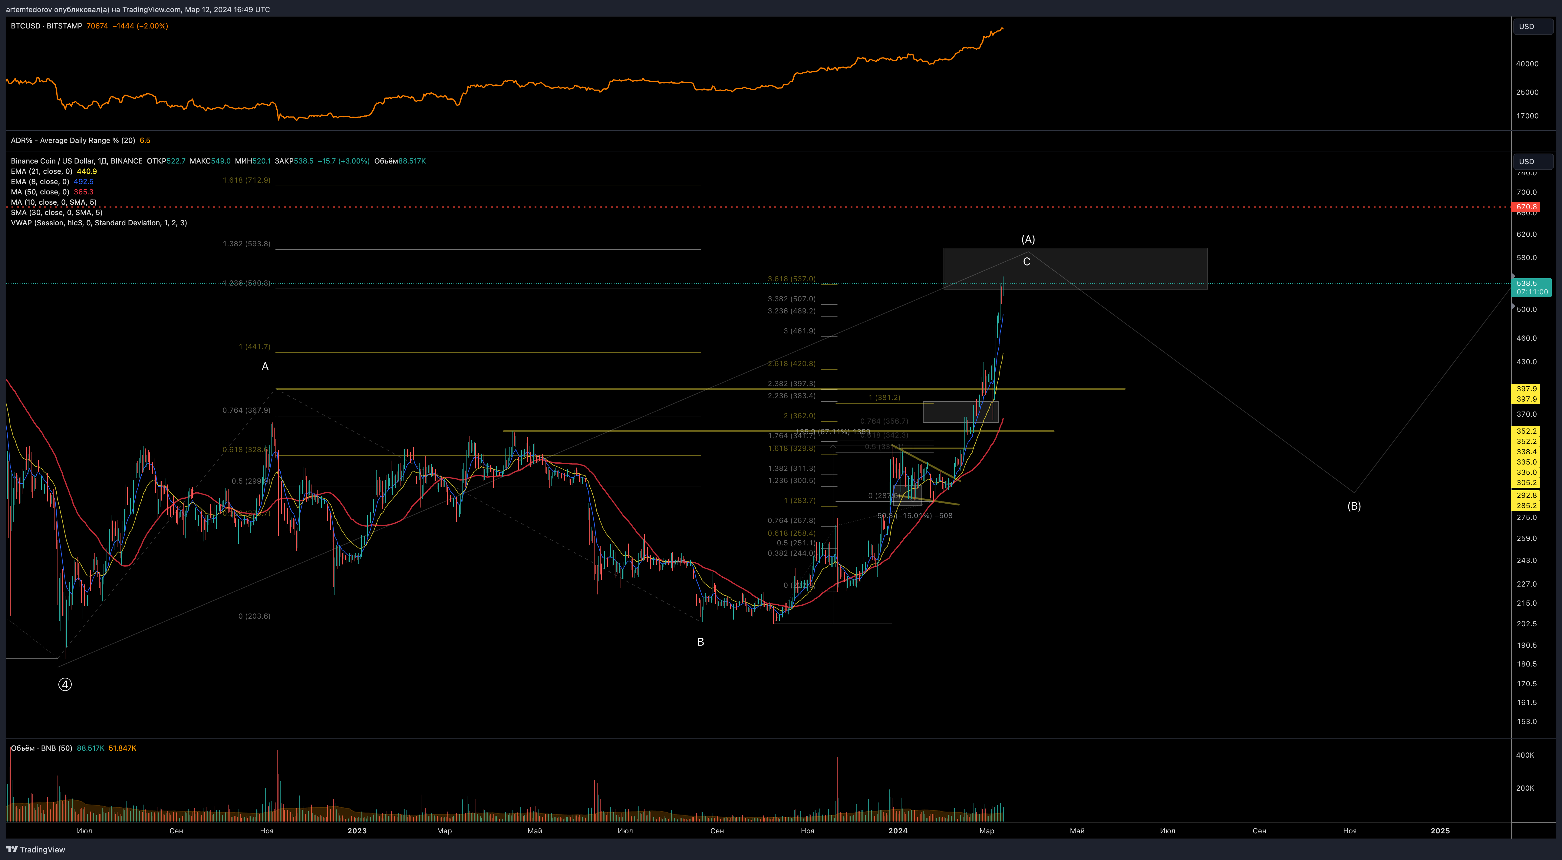1562x860 pixels.
Task: Select the 3.618 (537.0) extension label
Action: [791, 279]
